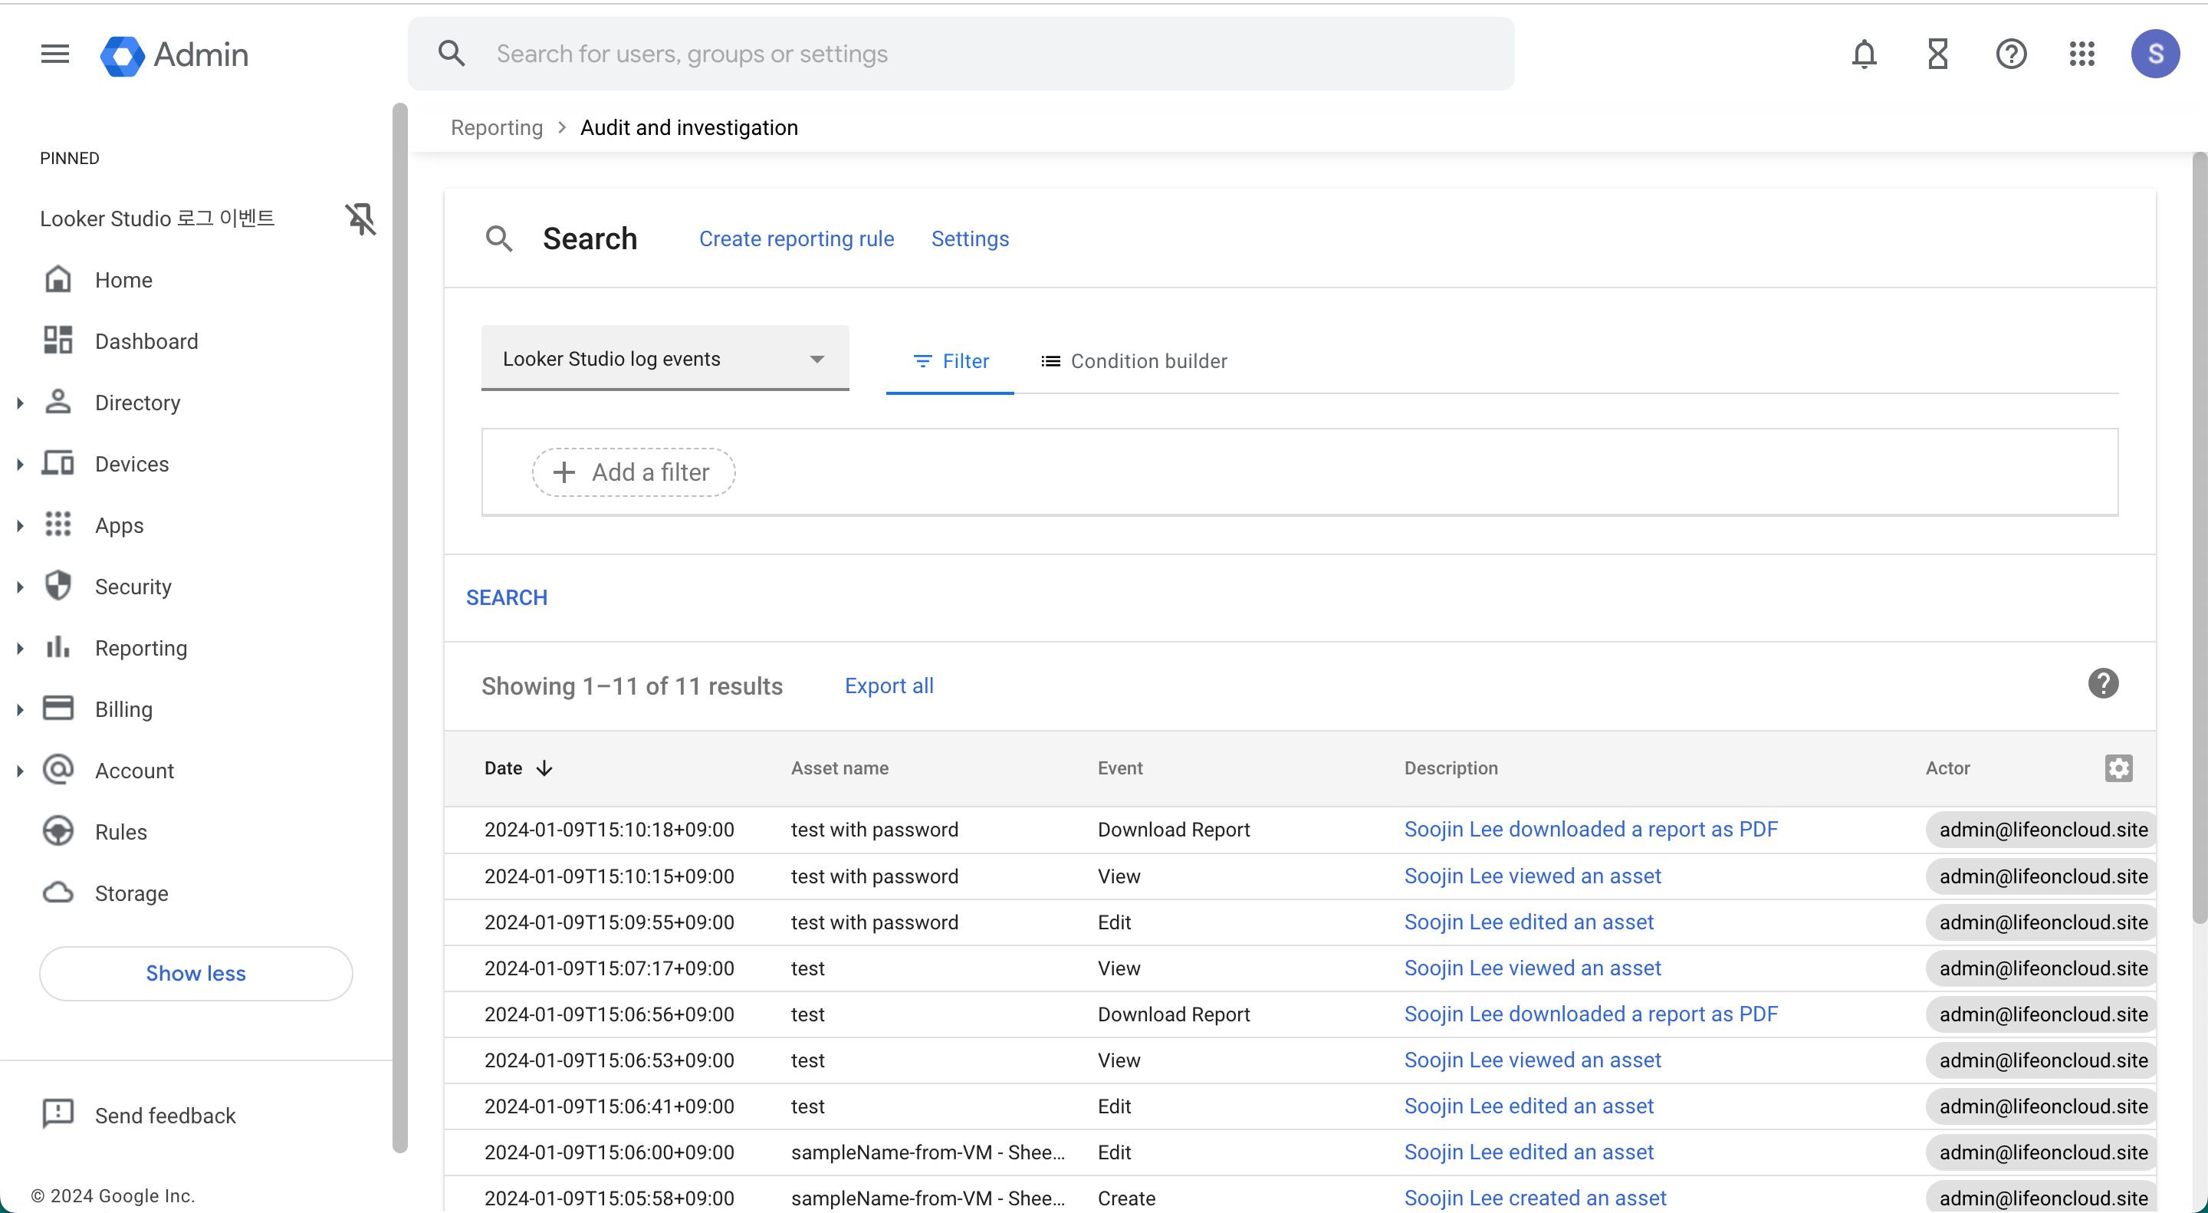Screen dimensions: 2208x1213
Task: Open the notifications bell icon
Action: click(x=1864, y=54)
